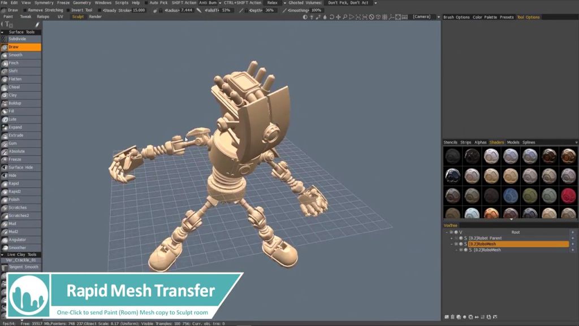Select the Surface Hide tool
The width and height of the screenshot is (579, 326).
point(21,167)
